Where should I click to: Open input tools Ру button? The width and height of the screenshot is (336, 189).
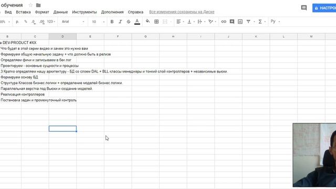coord(273,22)
